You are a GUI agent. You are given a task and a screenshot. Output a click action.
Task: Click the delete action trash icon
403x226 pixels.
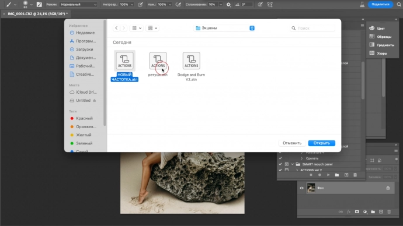click(355, 175)
